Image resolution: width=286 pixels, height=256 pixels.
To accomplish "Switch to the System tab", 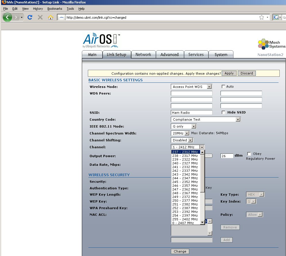I will click(x=221, y=55).
